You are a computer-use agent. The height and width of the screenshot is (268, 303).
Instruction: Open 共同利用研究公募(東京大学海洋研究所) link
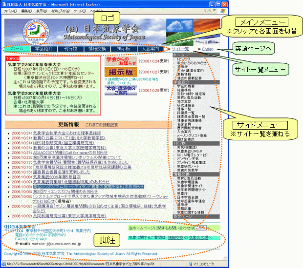pos(69,216)
